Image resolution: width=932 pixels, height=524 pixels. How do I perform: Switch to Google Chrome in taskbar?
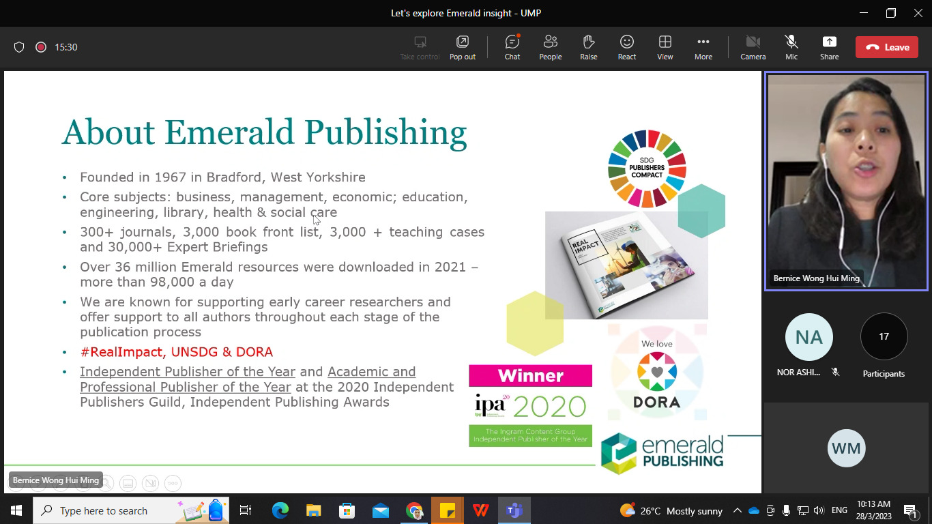point(414,510)
